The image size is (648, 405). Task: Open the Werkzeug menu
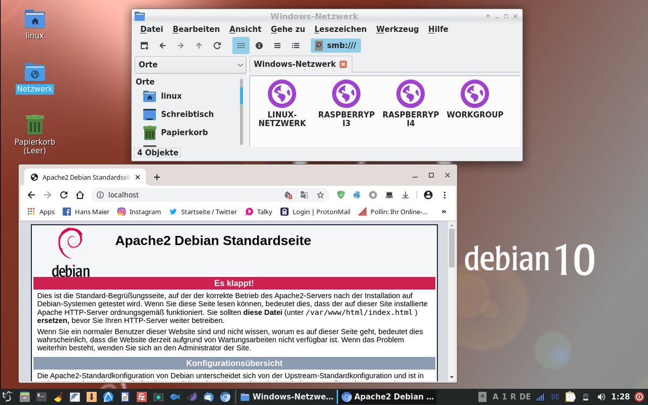tap(397, 29)
